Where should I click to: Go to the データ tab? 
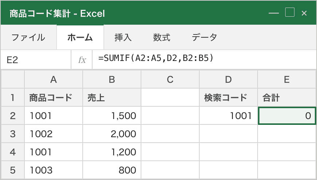[204, 37]
